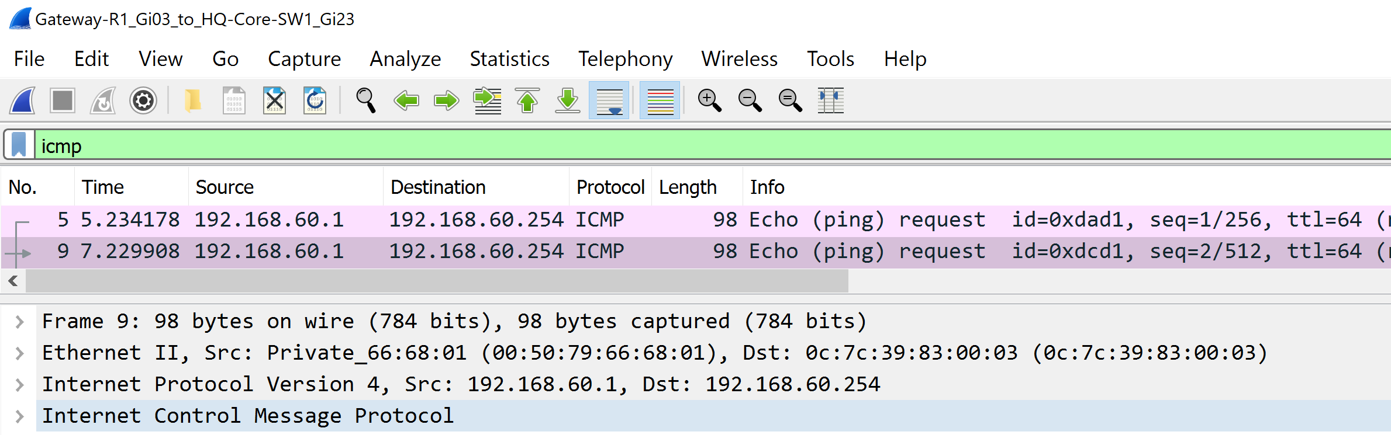The image size is (1391, 435).
Task: Start capturing packets with shark fin icon
Action: [x=23, y=100]
